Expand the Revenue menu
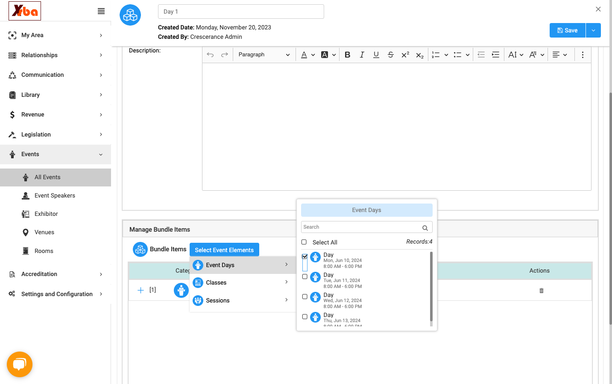The width and height of the screenshot is (612, 384). coord(56,114)
